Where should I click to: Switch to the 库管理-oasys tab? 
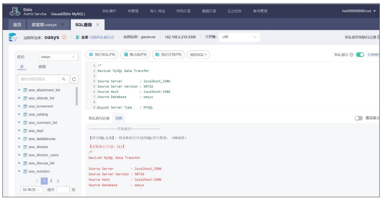(44, 25)
